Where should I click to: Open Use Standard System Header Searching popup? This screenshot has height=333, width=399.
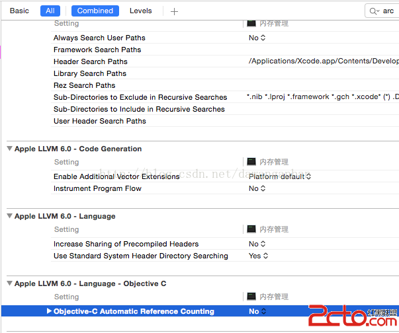point(258,256)
